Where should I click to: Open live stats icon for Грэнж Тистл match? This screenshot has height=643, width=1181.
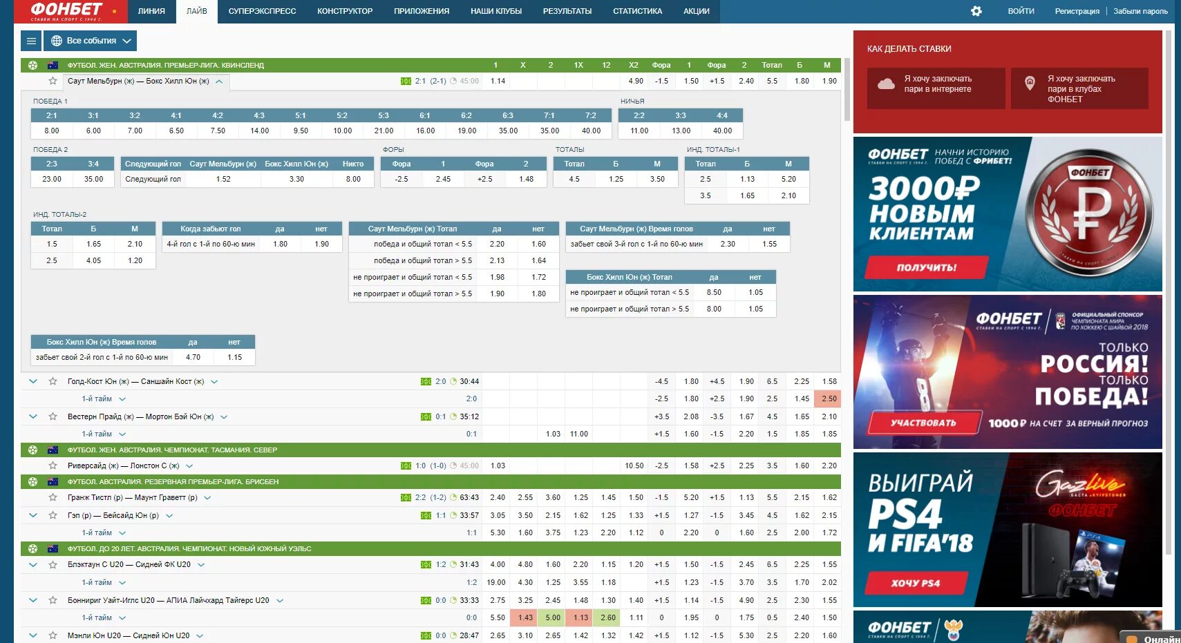pos(406,497)
